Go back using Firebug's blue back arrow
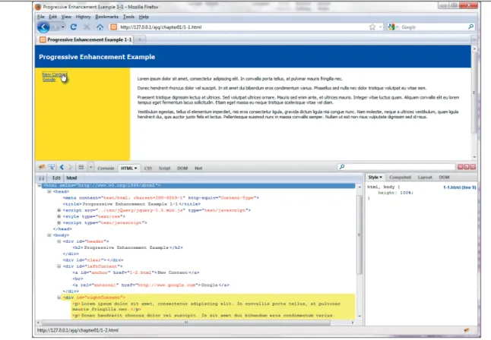 pyautogui.click(x=62, y=167)
